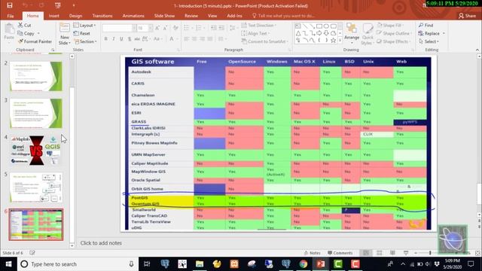The height and width of the screenshot is (271, 482).
Task: Click Convert to SmartArt
Action: point(264,41)
